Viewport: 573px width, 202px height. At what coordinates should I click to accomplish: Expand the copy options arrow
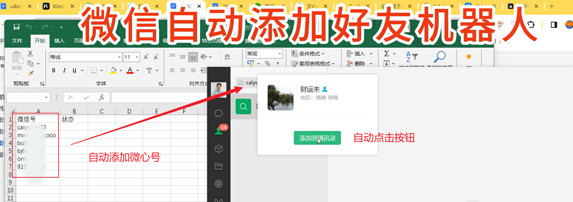[x=38, y=63]
